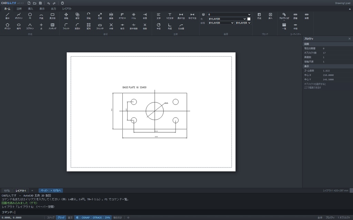Activate the Fillet (フィレット) tool
The width and height of the screenshot is (353, 220).
click(x=66, y=26)
